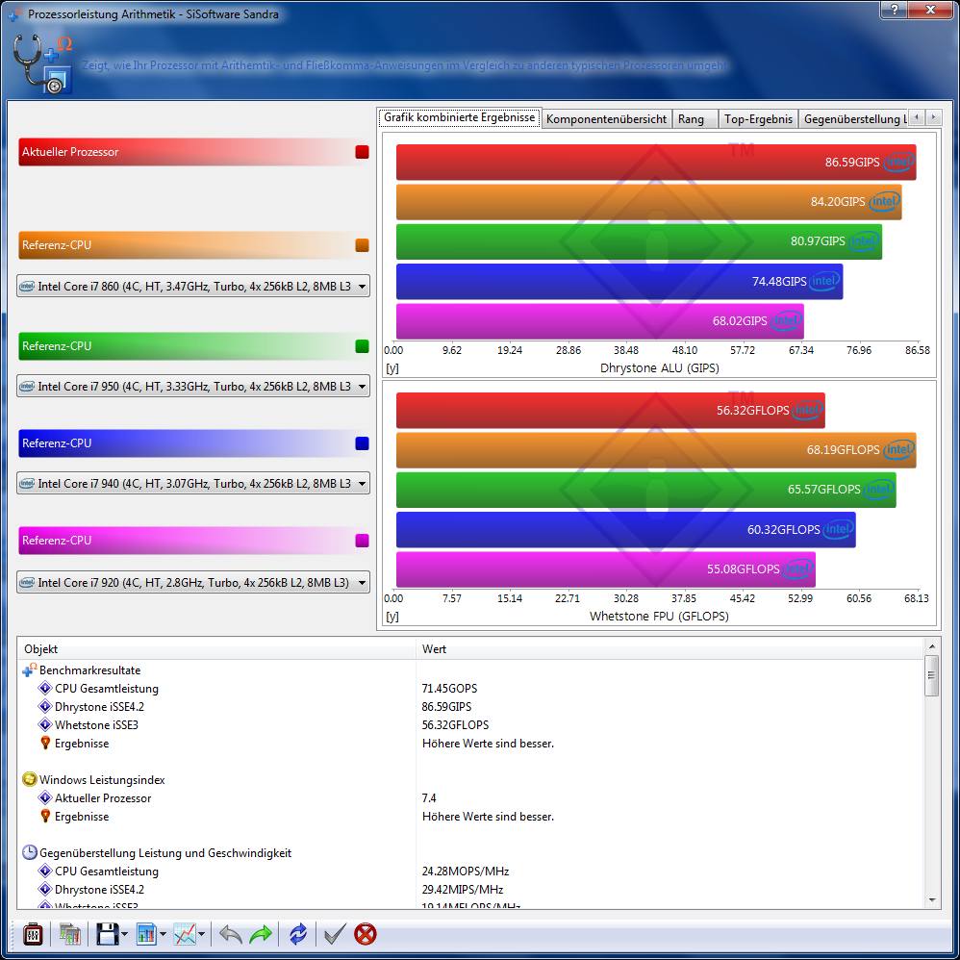Select the Whetstone iSSE3 row
This screenshot has width=960, height=960.
(x=470, y=725)
